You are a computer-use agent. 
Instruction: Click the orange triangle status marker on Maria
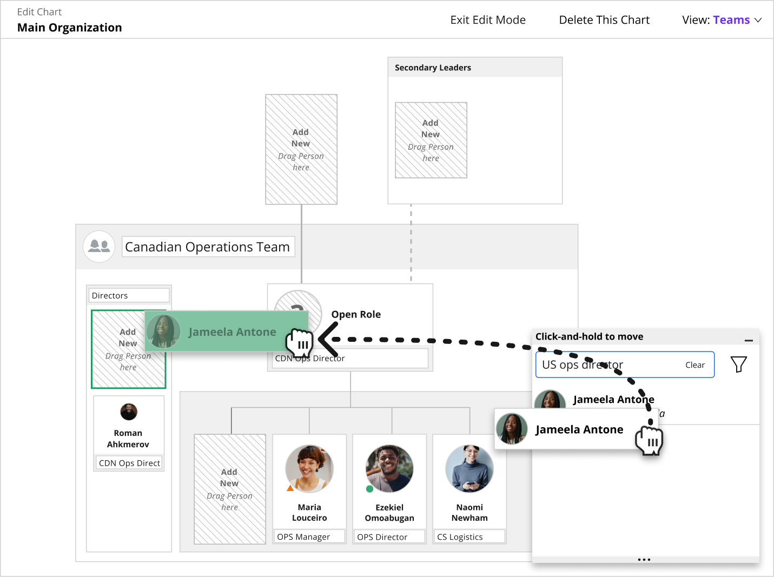click(290, 488)
